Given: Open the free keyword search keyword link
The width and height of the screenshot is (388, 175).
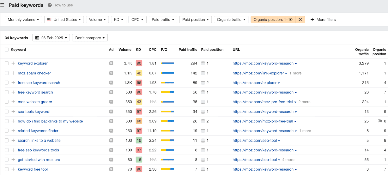Looking at the screenshot, I should click(x=35, y=92).
